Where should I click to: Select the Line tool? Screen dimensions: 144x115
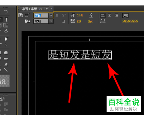pyautogui.click(x=6, y=70)
